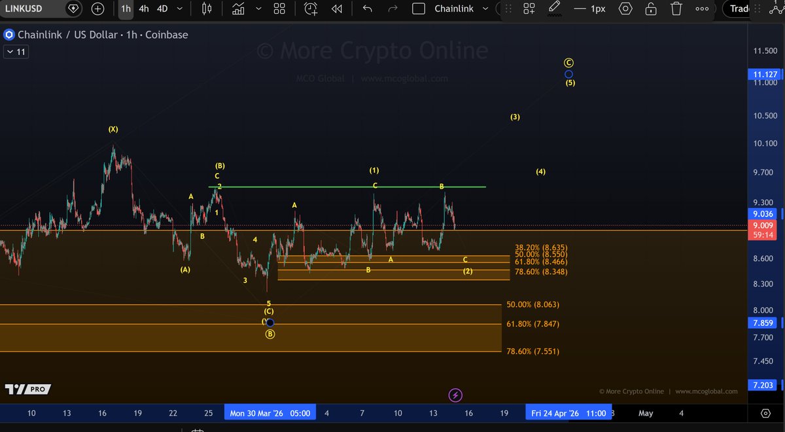Click the 11.127 price label
The height and width of the screenshot is (432, 785).
coord(765,75)
